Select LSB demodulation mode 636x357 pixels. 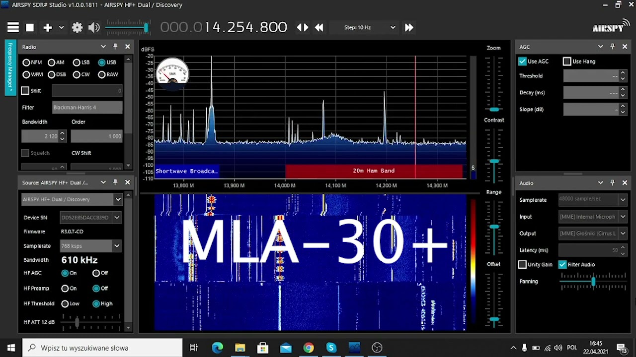(81, 62)
